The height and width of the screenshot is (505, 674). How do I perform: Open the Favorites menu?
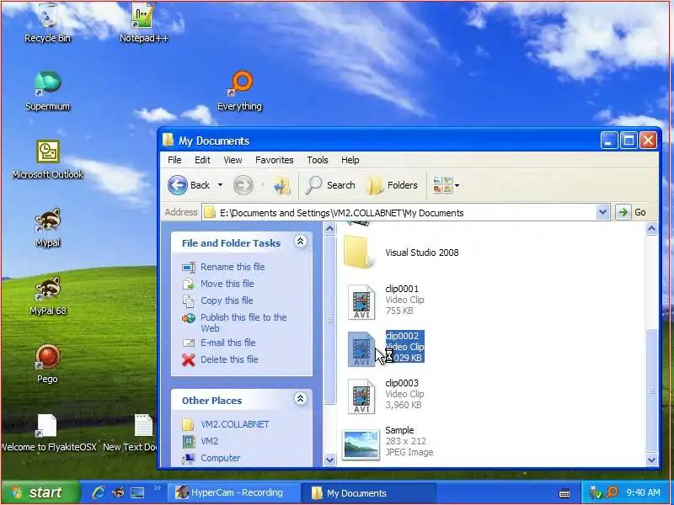click(x=275, y=160)
